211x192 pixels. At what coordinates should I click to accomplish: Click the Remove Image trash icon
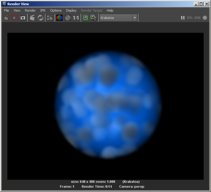[x=94, y=18]
